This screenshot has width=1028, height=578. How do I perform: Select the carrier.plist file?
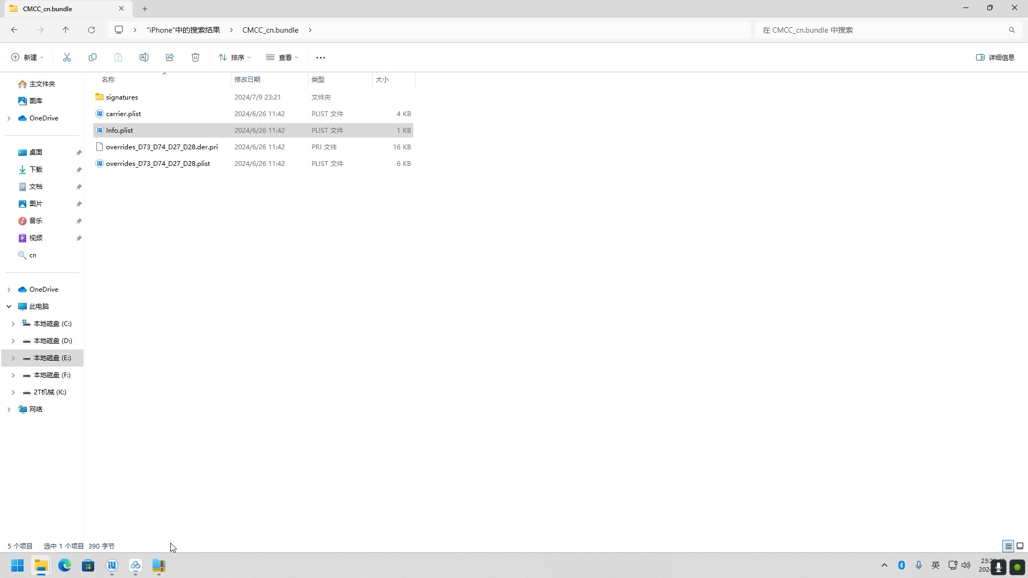click(253, 113)
